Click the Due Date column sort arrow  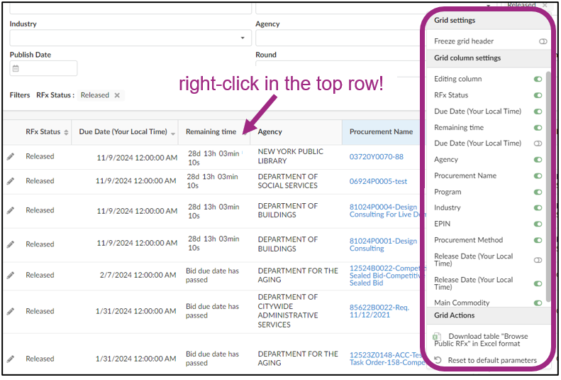[173, 134]
